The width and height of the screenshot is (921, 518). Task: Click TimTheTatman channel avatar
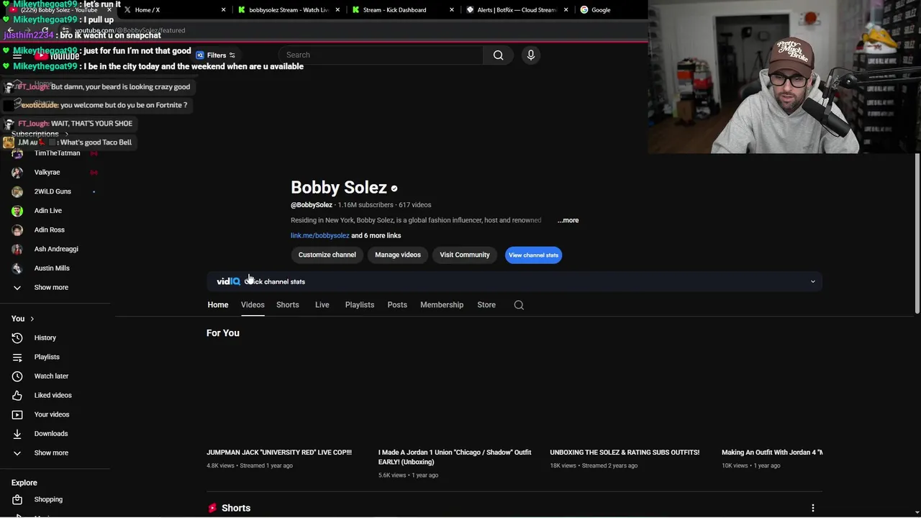tap(17, 153)
